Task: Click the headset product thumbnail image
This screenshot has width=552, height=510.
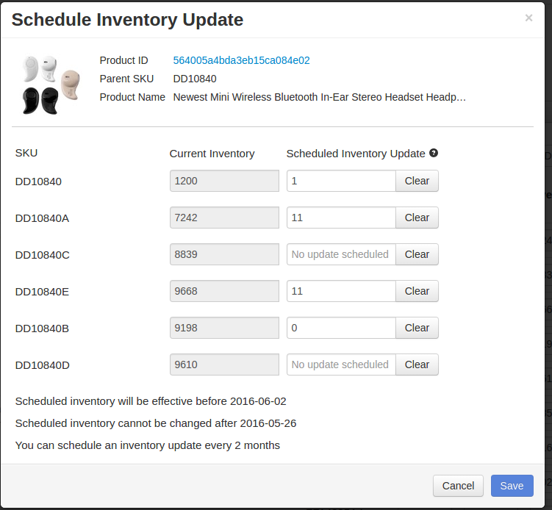Action: [x=50, y=85]
